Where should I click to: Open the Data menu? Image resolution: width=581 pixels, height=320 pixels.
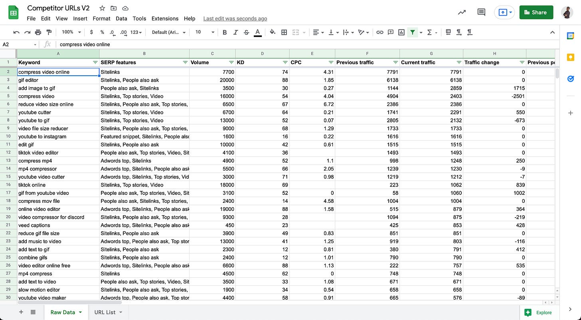(121, 18)
